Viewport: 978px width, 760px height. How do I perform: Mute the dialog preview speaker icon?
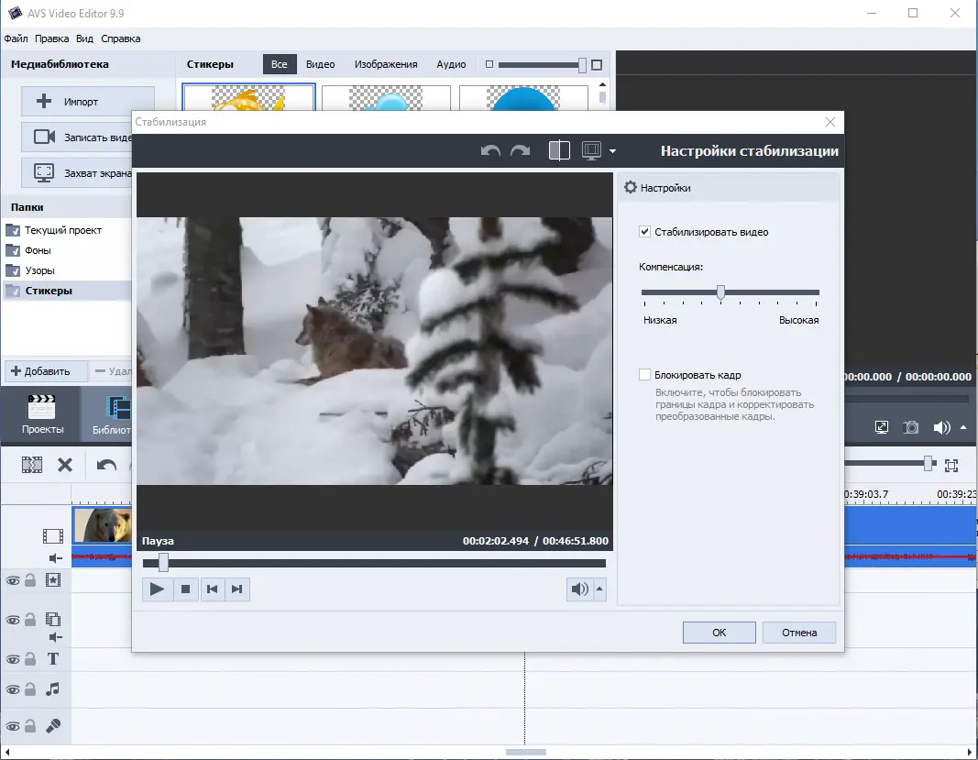coord(579,589)
